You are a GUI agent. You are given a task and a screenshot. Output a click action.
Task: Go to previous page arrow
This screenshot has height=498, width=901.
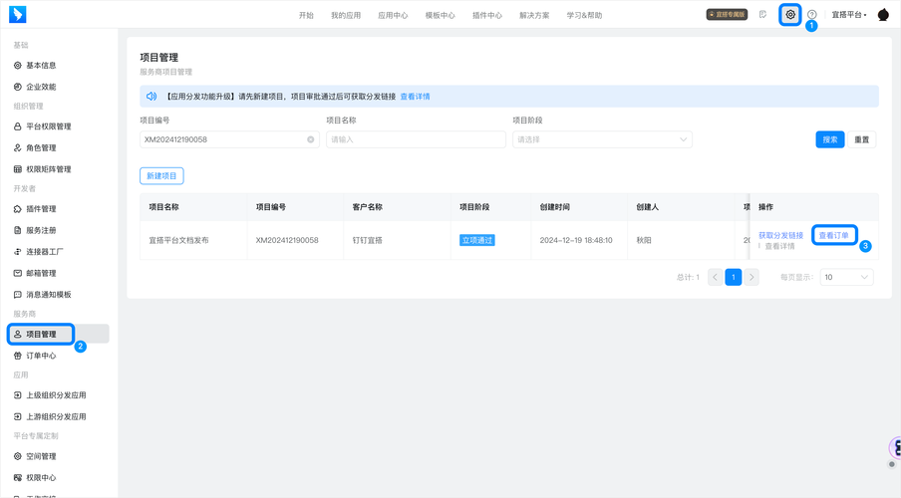715,277
